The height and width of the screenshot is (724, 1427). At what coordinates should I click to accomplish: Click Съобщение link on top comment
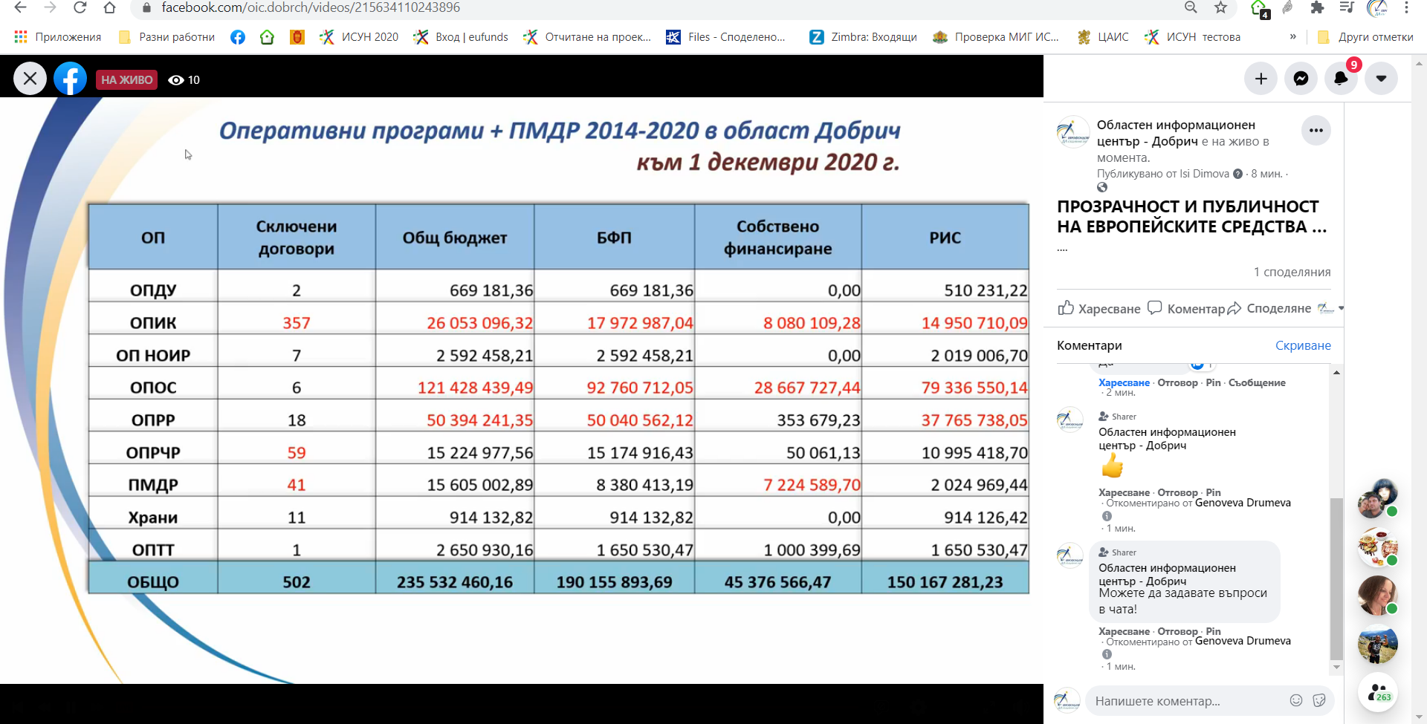click(1257, 382)
